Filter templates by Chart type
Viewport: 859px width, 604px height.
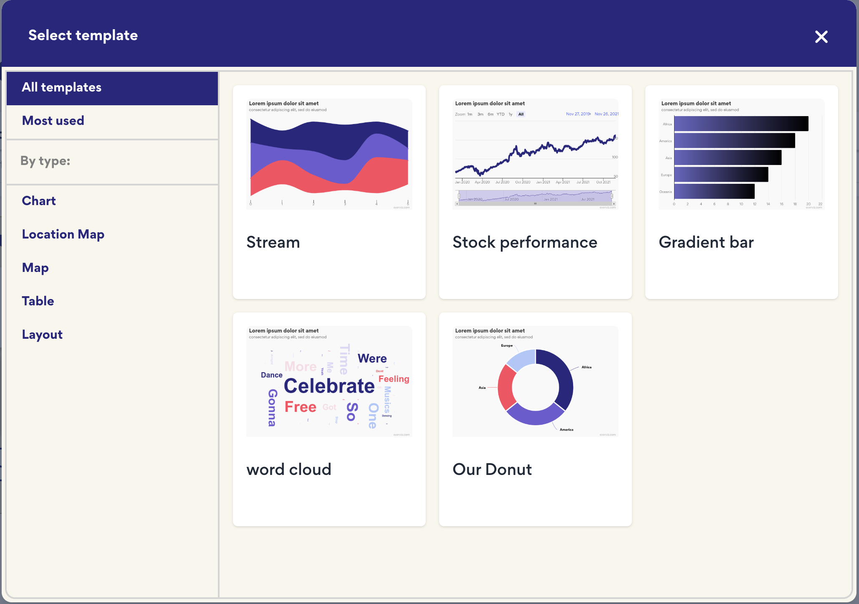click(39, 201)
